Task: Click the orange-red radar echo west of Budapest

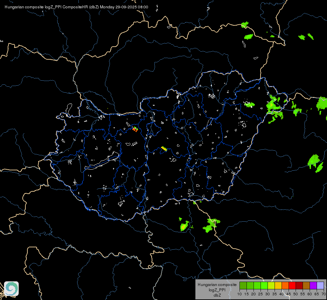Action: point(135,129)
